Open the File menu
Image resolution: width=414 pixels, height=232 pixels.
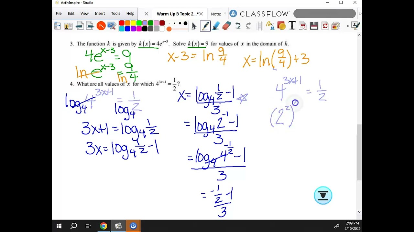(x=59, y=14)
